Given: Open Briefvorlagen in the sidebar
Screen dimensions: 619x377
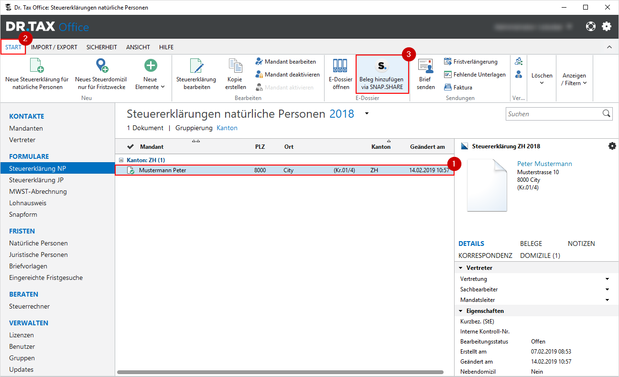Looking at the screenshot, I should (28, 266).
